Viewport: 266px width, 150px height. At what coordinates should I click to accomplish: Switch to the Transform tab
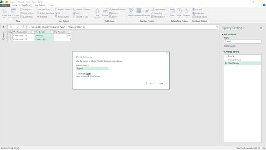click(26, 5)
